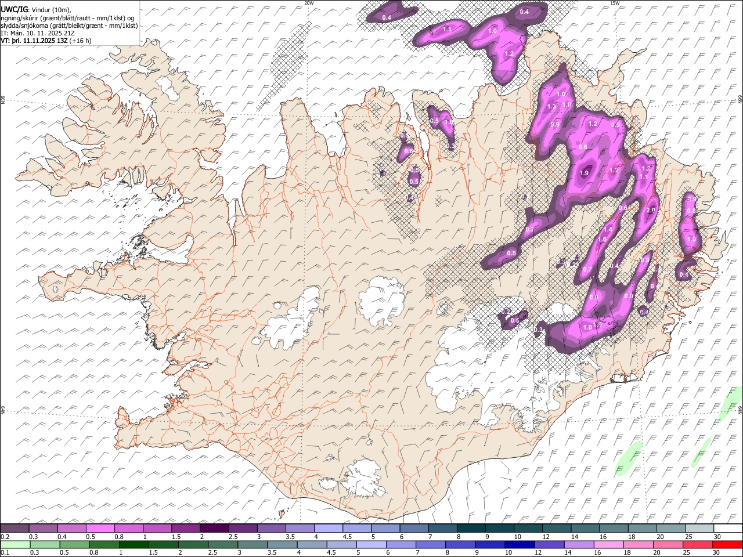Click the '1.3' snowfall value on map
This screenshot has height=557, width=743.
point(551,107)
